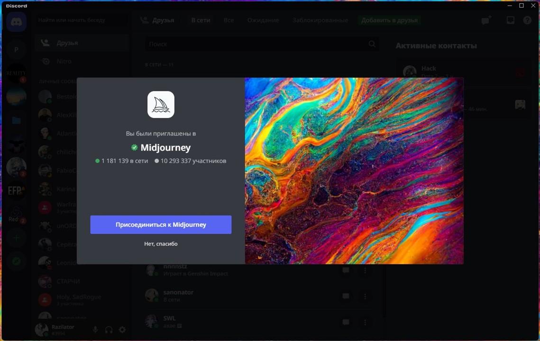Open the help question mark icon

[x=527, y=20]
